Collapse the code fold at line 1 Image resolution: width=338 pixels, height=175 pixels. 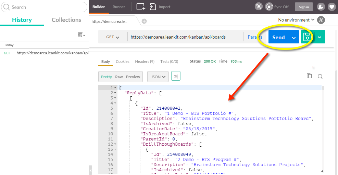(x=115, y=88)
